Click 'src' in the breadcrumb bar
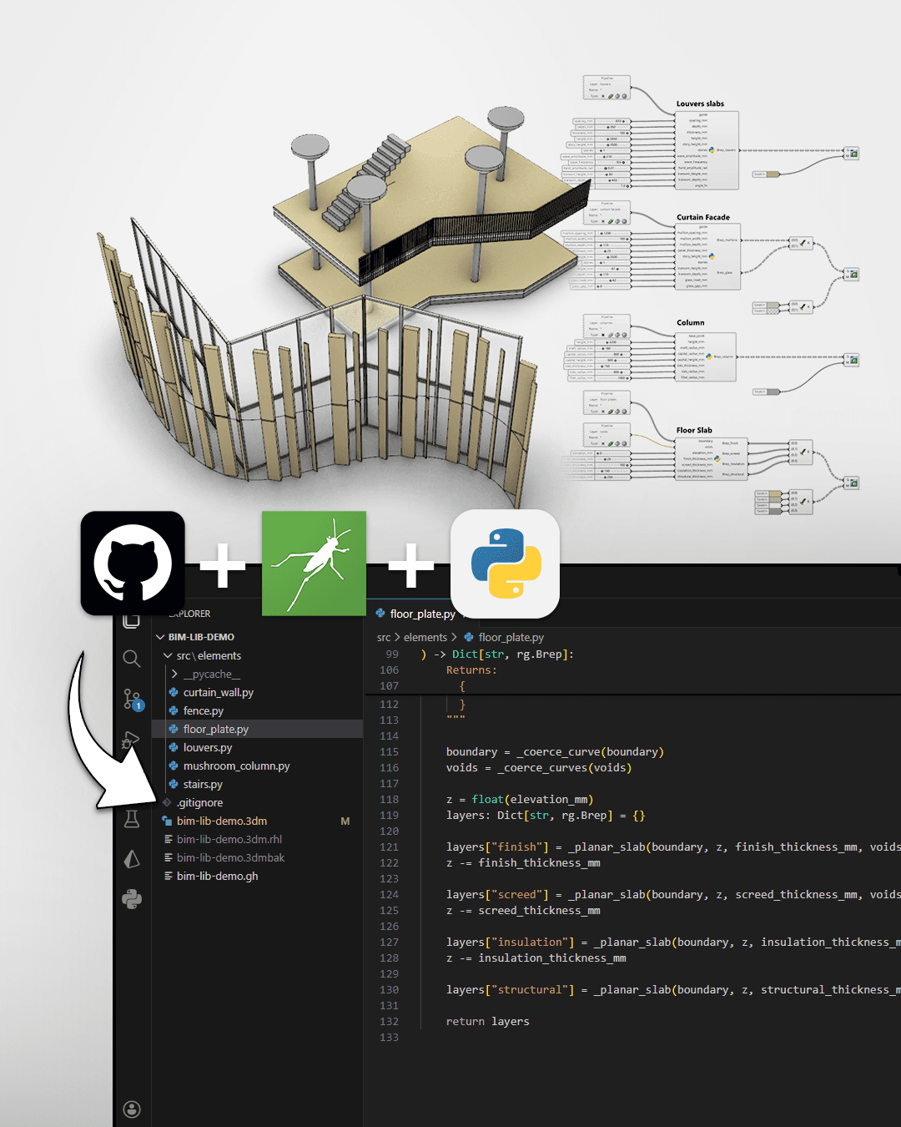The height and width of the screenshot is (1127, 901). 384,637
